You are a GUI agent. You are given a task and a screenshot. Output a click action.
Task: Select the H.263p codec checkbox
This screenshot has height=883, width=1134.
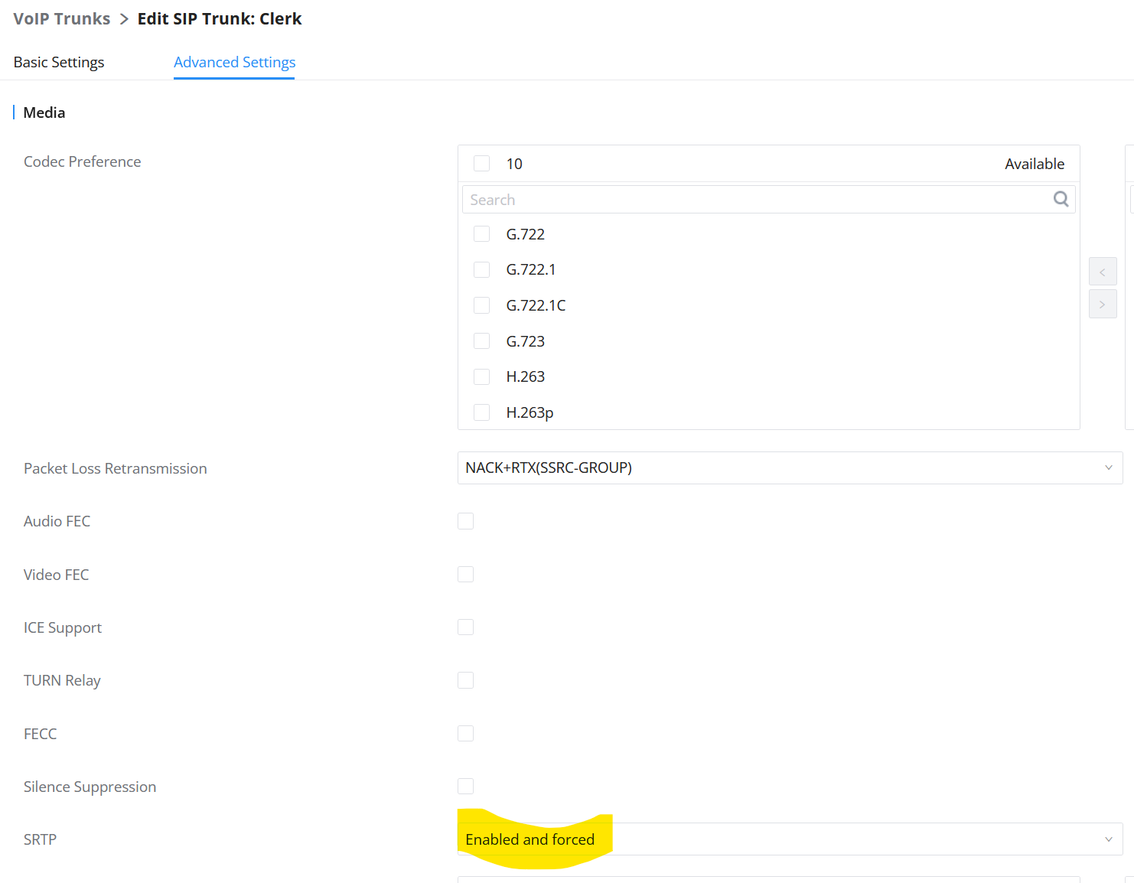point(481,412)
